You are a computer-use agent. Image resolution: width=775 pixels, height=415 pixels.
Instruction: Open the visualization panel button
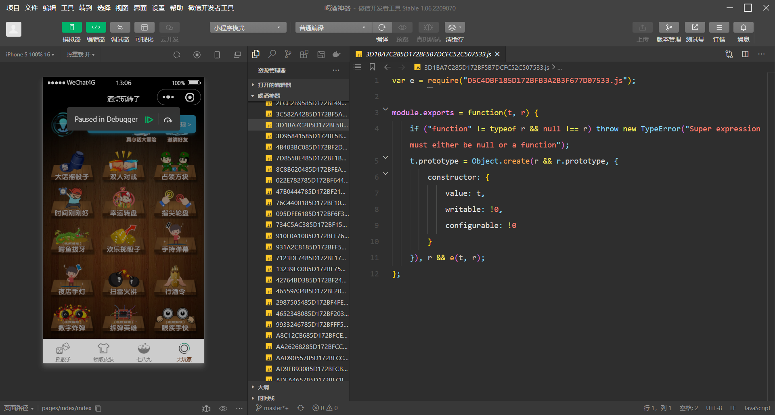click(x=144, y=27)
